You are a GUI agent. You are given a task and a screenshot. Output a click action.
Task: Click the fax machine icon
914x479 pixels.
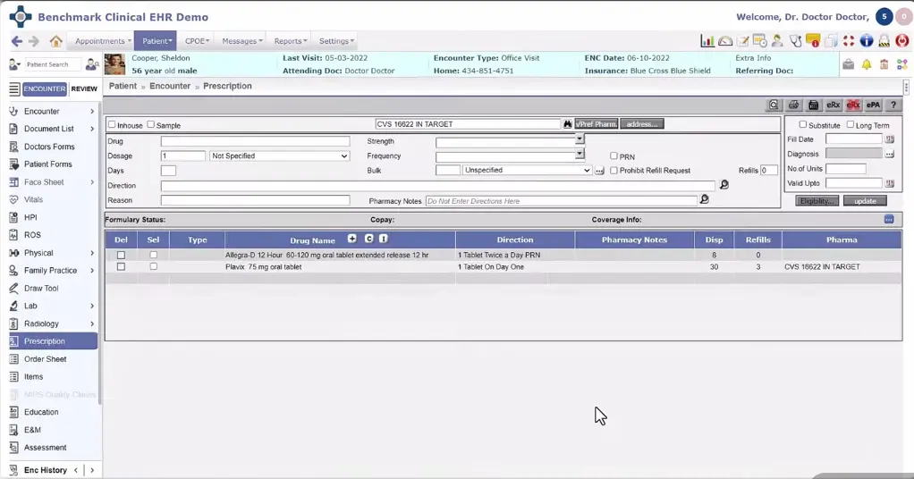click(813, 105)
